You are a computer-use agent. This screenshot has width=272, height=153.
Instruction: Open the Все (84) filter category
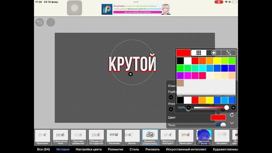click(x=43, y=149)
